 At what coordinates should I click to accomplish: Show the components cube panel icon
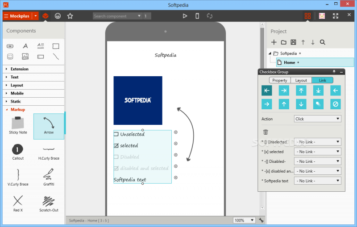click(46, 16)
